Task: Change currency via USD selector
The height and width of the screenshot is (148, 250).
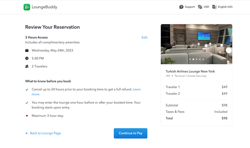Action: coord(206,7)
